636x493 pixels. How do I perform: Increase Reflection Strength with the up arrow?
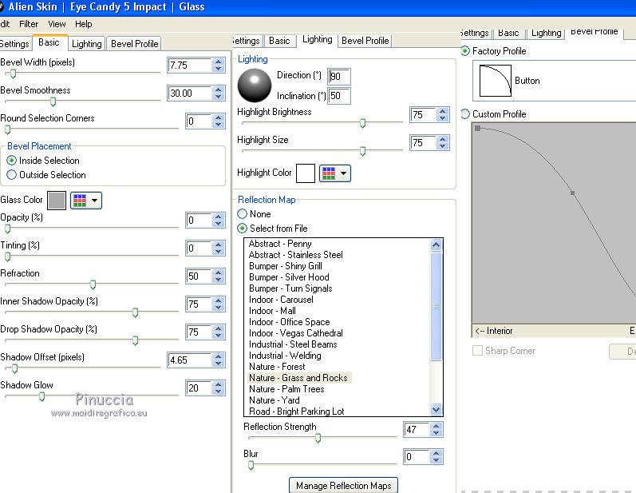436,426
